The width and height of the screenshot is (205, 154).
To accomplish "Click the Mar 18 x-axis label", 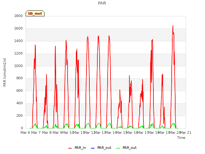I will (x=153, y=133).
